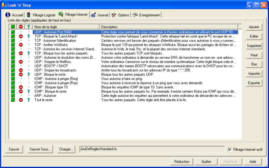
Task: Toggle the Filtrage Internet actif checkbox
Action: pos(230,149)
